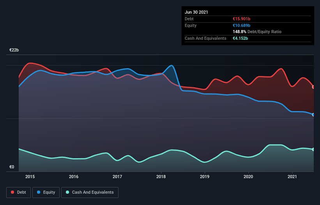The width and height of the screenshot is (320, 205).
Task: Click the €15.901b debt value
Action: click(x=241, y=19)
